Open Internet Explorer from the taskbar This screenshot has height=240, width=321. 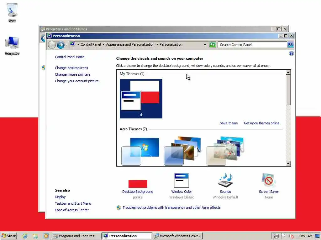pyautogui.click(x=25, y=236)
